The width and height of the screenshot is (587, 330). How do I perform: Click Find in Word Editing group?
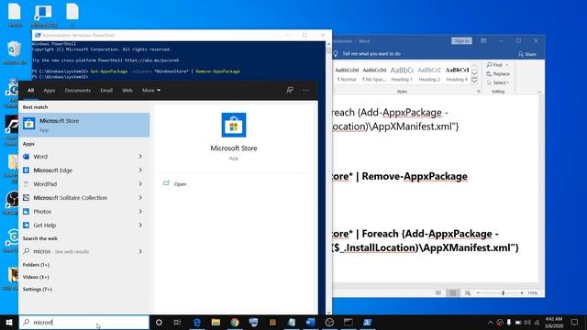coord(494,65)
